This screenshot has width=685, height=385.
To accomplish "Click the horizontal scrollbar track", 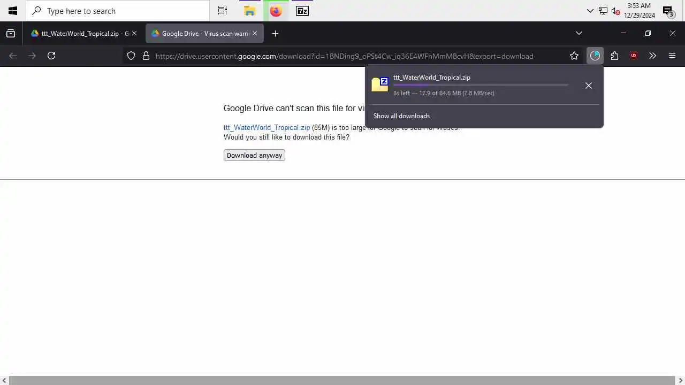I will [342, 380].
